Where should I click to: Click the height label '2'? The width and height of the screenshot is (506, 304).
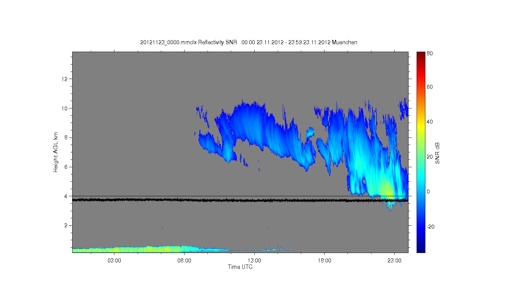coord(66,225)
